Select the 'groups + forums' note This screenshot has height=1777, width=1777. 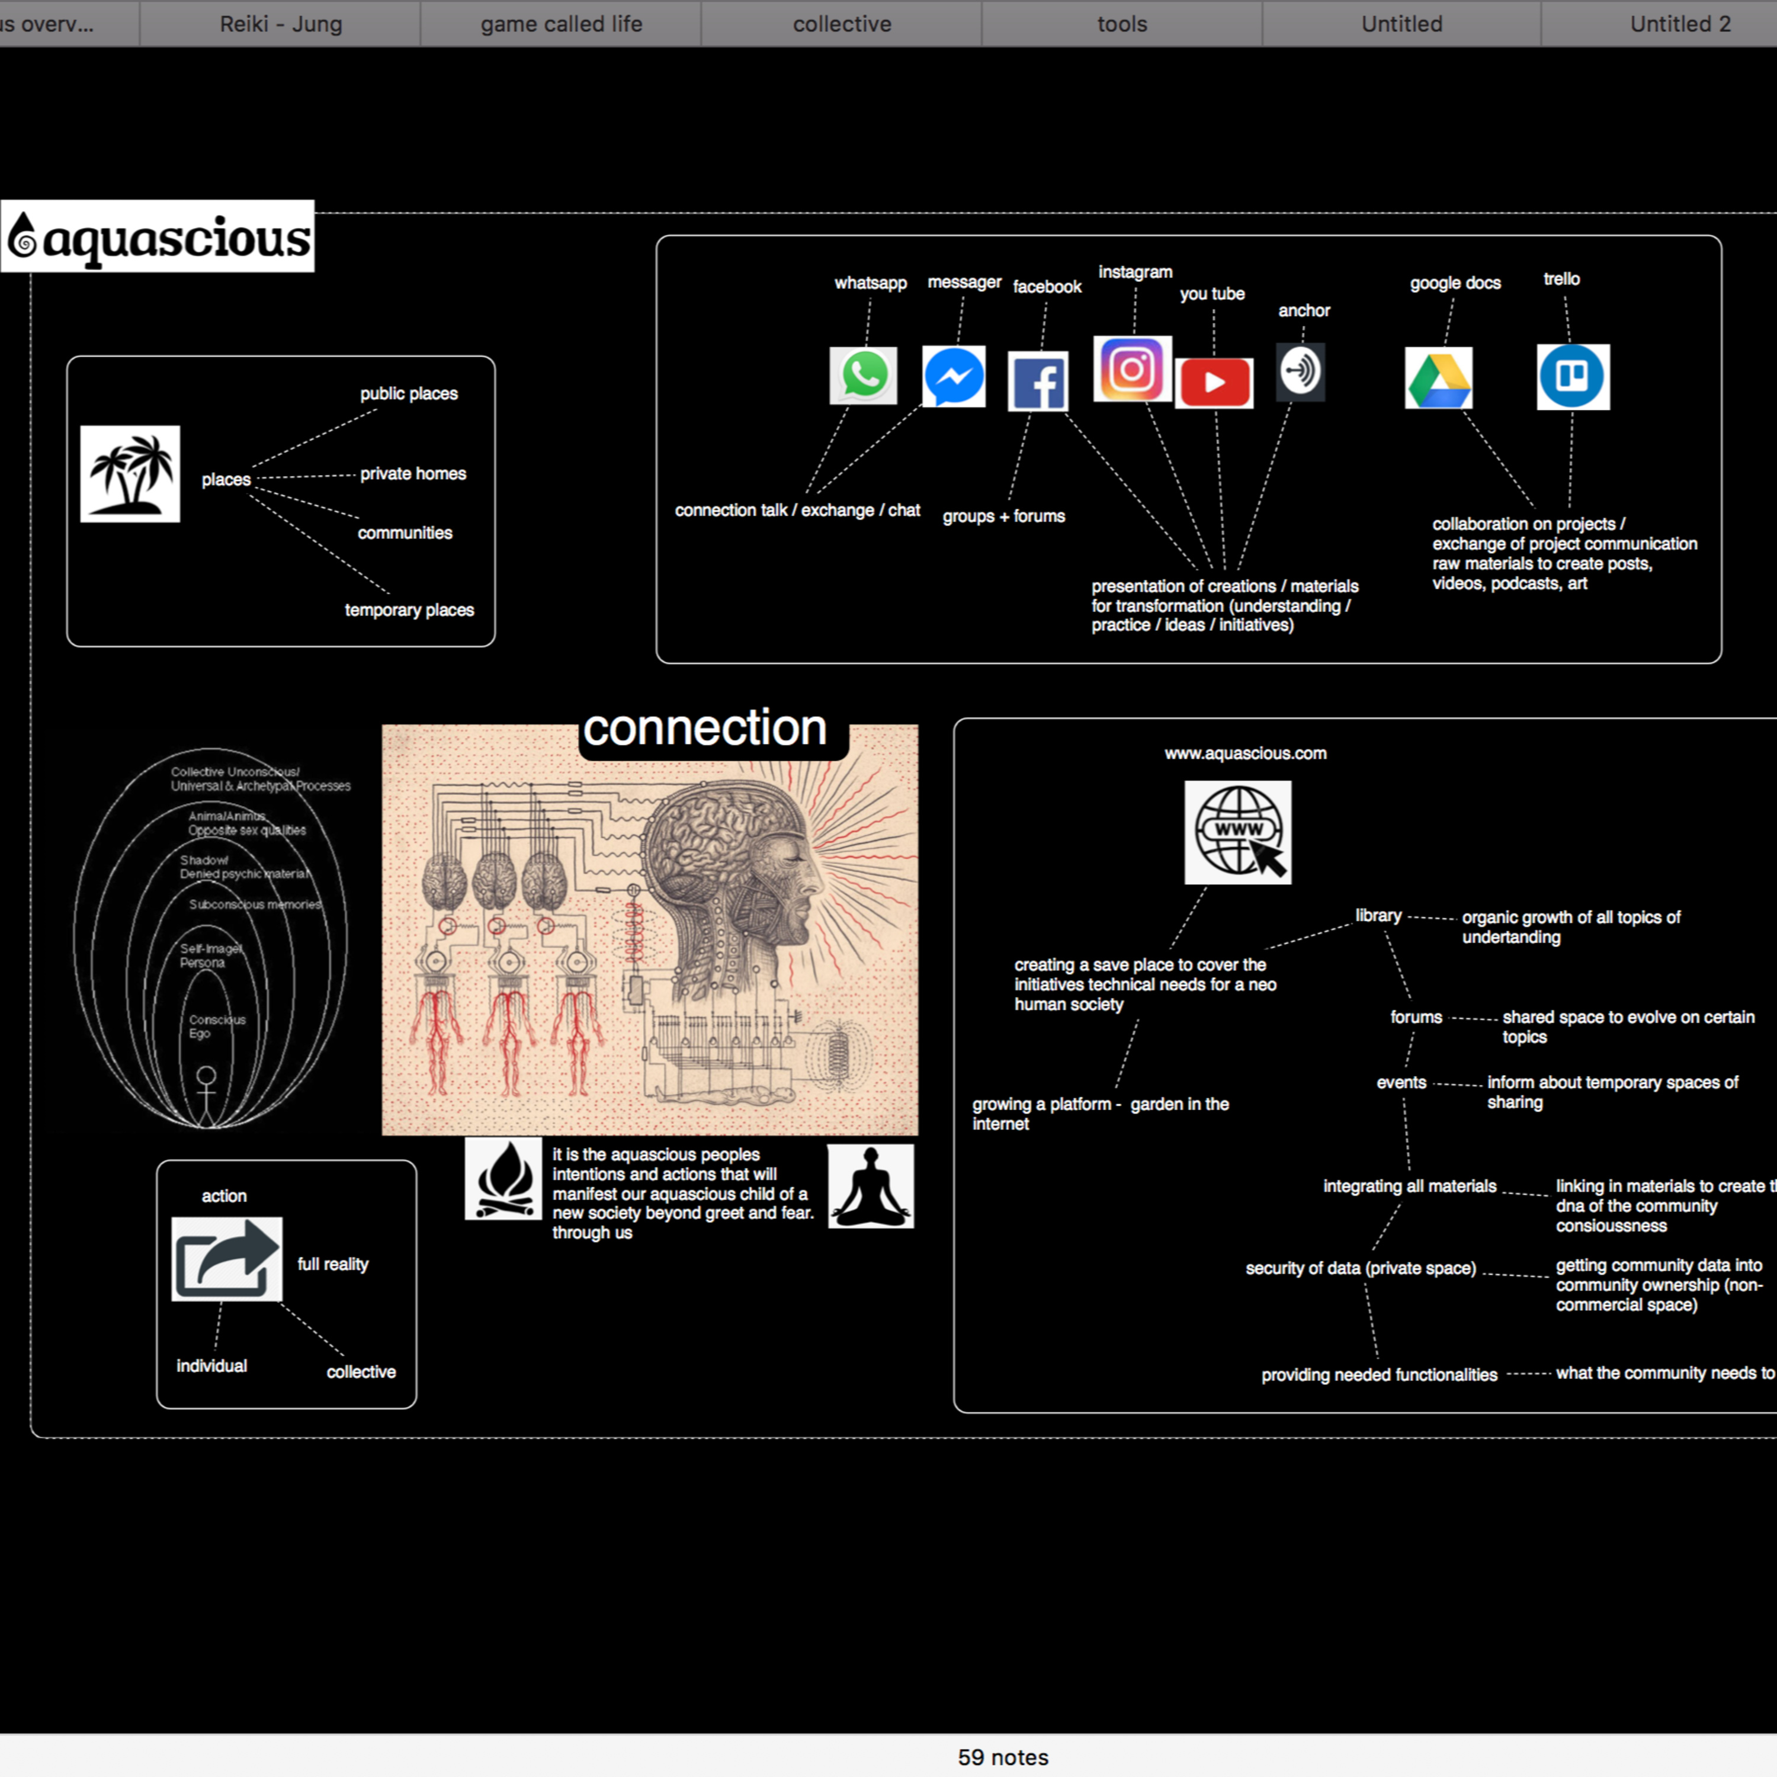tap(1003, 516)
